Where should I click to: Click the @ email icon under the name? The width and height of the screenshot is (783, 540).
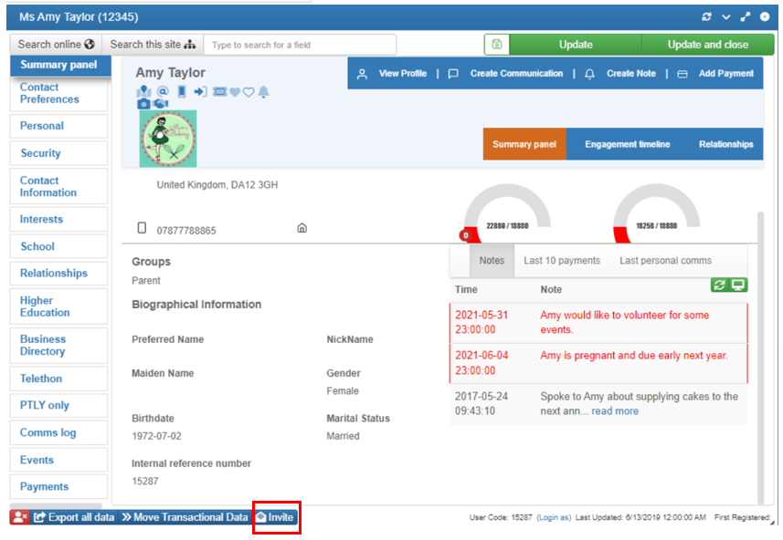point(163,91)
